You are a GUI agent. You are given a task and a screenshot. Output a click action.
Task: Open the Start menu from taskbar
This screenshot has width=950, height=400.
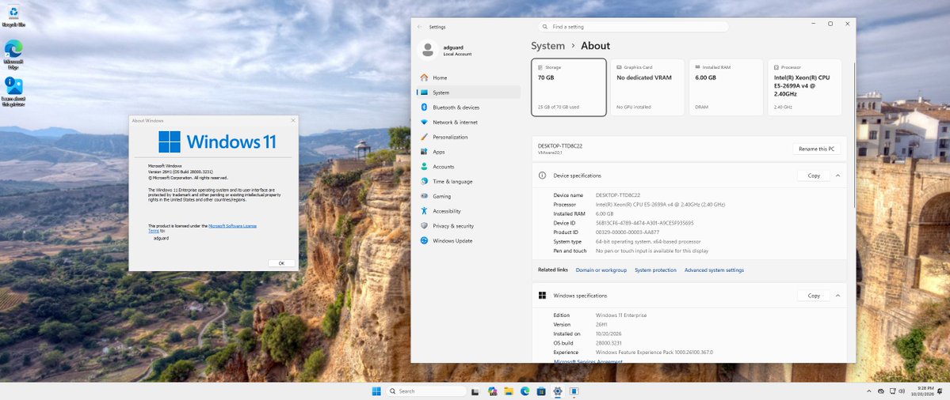click(x=376, y=391)
